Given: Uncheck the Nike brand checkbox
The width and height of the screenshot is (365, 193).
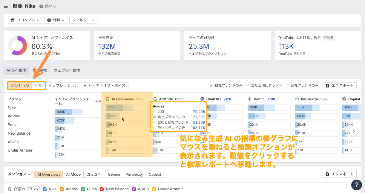Looking at the screenshot, I should point(45,189).
